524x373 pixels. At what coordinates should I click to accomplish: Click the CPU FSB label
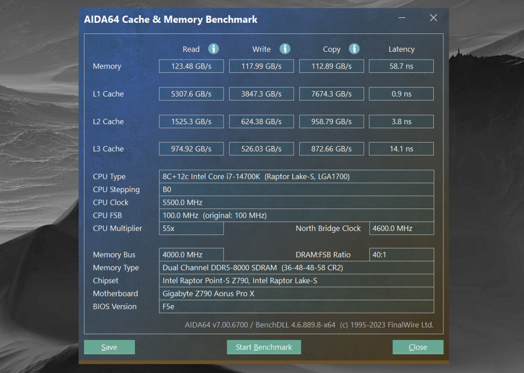107,215
